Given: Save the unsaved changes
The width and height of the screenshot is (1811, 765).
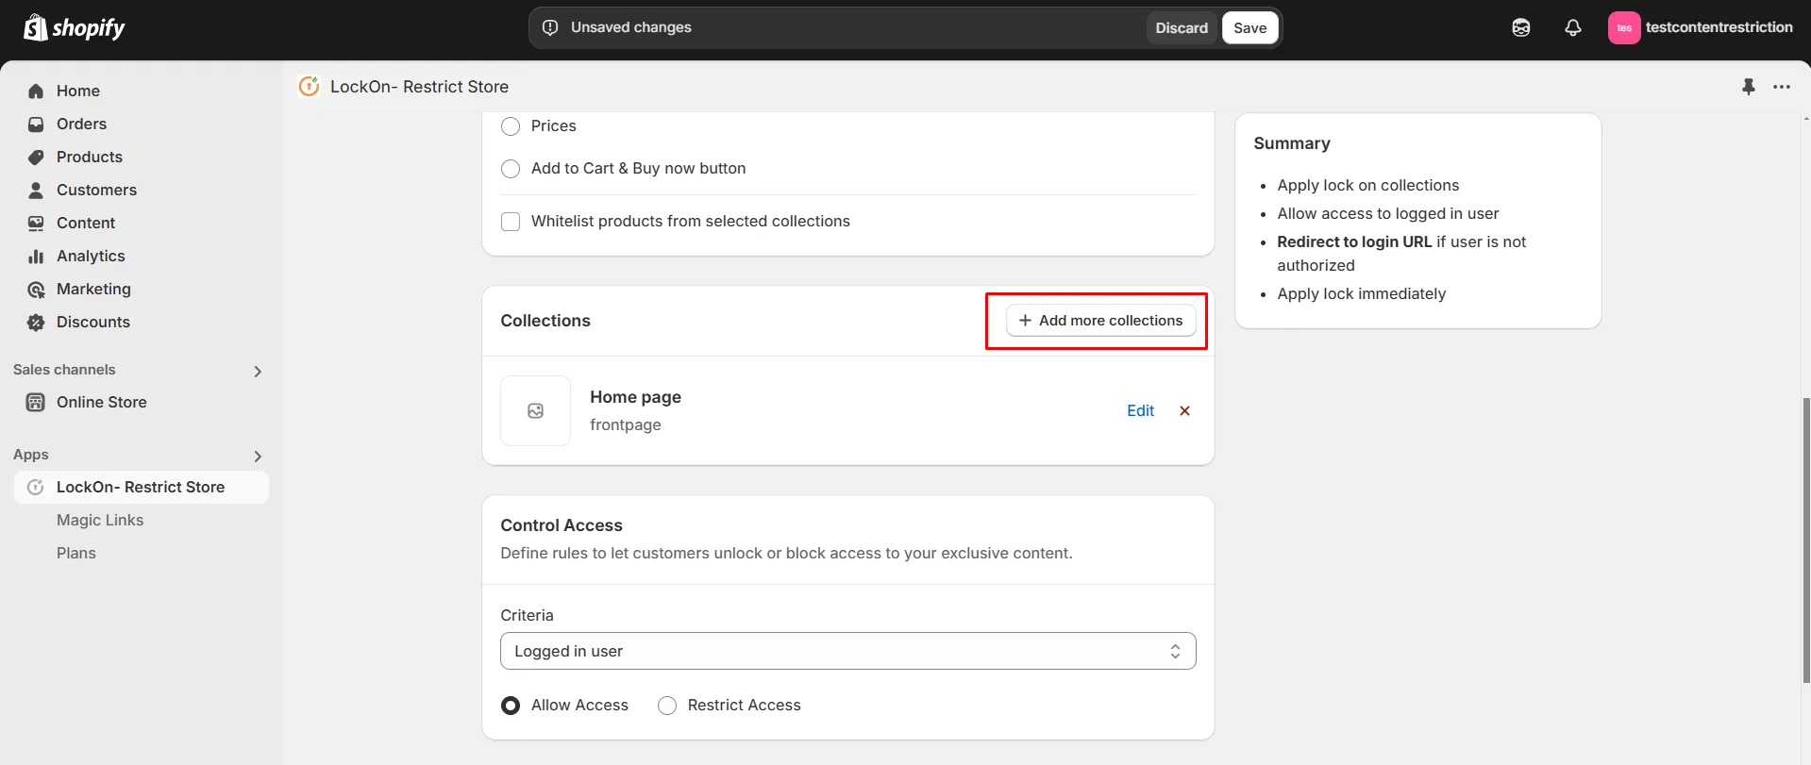Looking at the screenshot, I should click(1249, 27).
